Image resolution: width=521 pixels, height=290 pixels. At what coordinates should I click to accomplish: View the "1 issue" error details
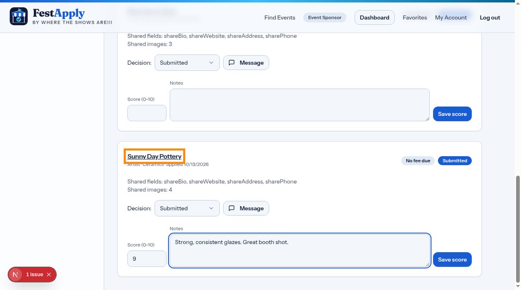pyautogui.click(x=34, y=274)
